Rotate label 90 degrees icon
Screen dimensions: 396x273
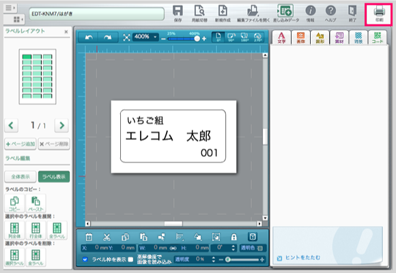coord(231,38)
